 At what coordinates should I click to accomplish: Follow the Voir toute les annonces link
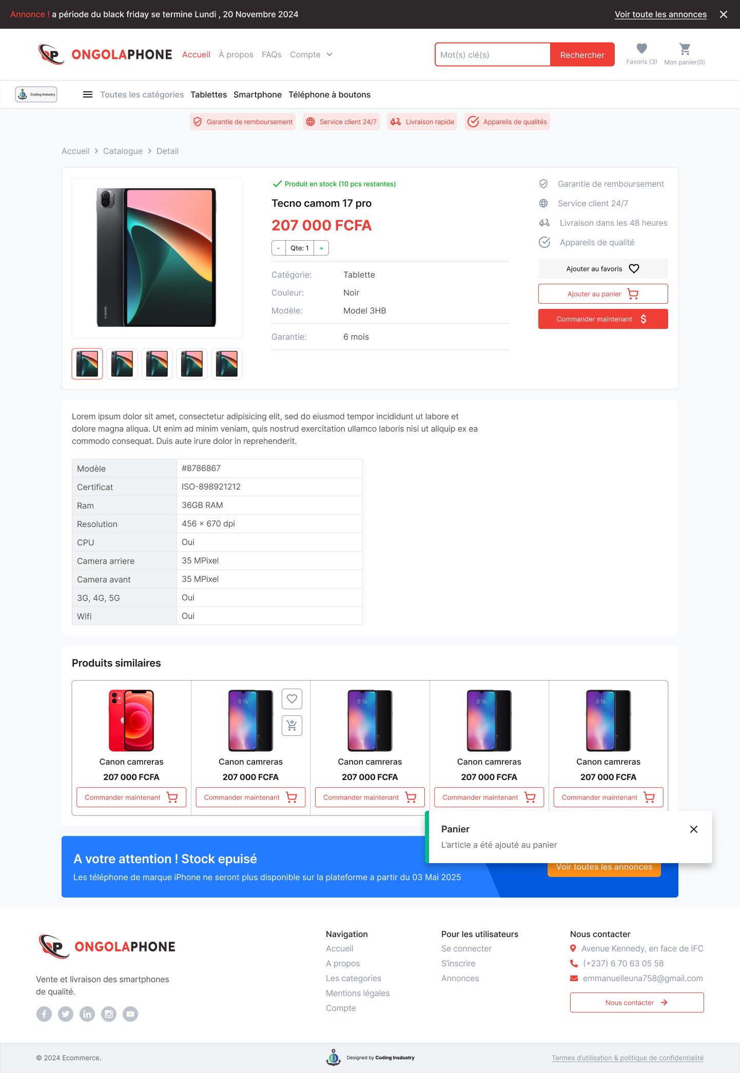tap(660, 14)
